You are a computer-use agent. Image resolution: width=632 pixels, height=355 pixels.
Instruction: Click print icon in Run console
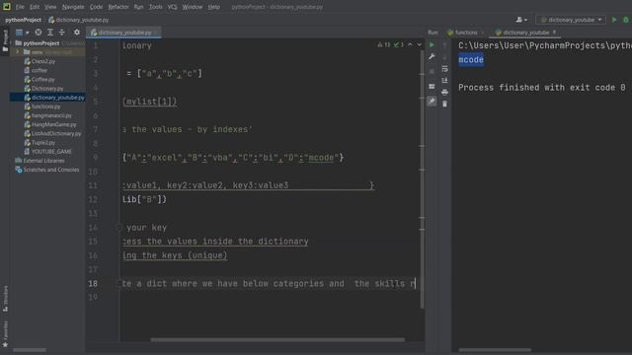pos(444,92)
